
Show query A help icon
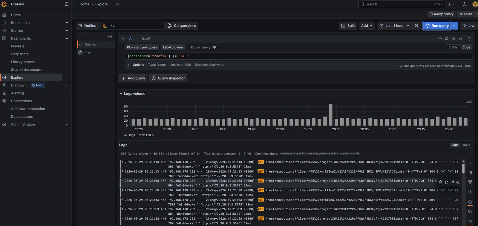coord(440,39)
